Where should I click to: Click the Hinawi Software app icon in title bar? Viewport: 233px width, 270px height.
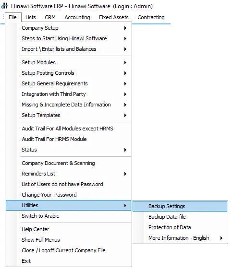[x=5, y=6]
